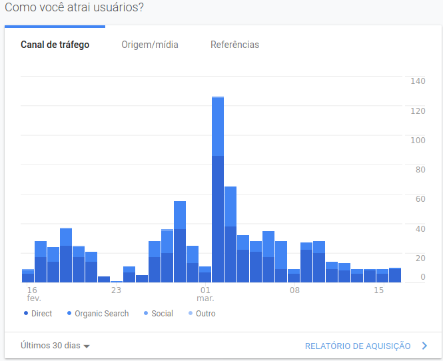Open the Relatório de Aquisição link
Viewport: 443px width, 361px height.
point(358,346)
